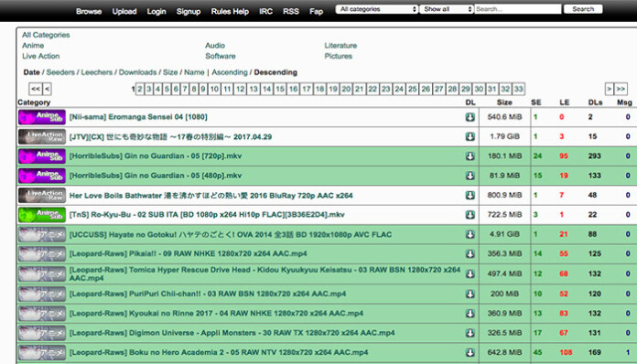Select All Categories link
Image resolution: width=637 pixels, height=364 pixels.
tap(46, 35)
